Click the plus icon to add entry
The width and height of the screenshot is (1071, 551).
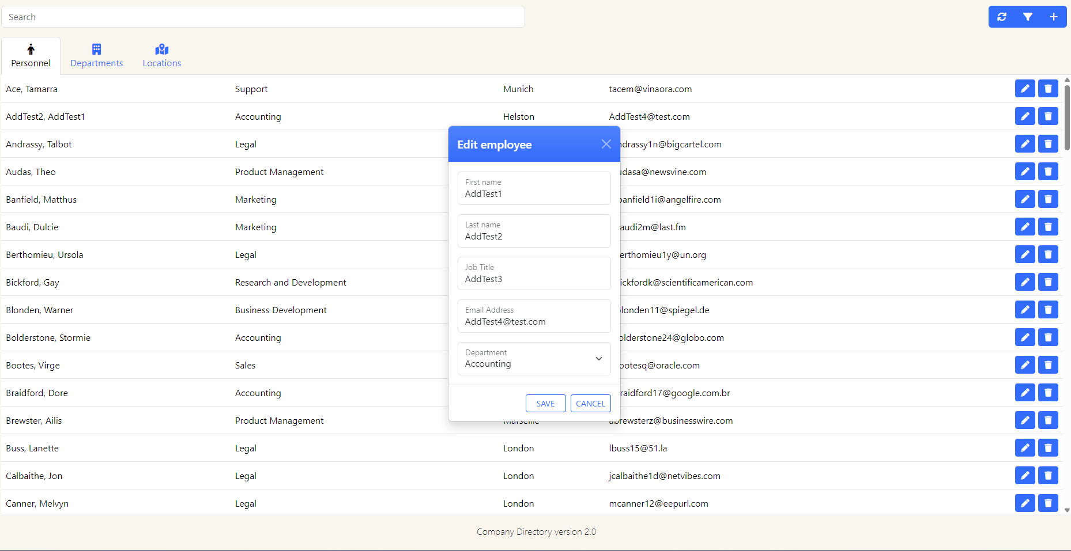(x=1054, y=17)
